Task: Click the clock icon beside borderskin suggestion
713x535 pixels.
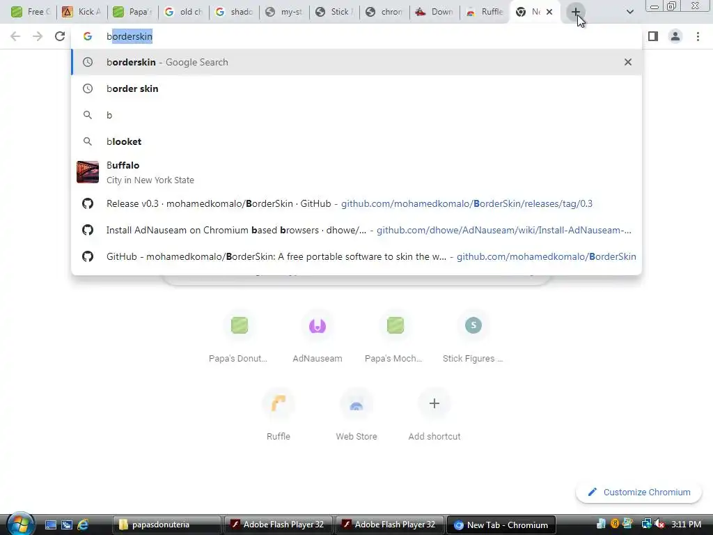Action: [88, 62]
